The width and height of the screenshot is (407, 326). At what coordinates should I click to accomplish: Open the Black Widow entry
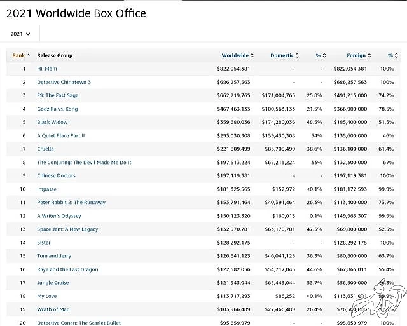52,122
